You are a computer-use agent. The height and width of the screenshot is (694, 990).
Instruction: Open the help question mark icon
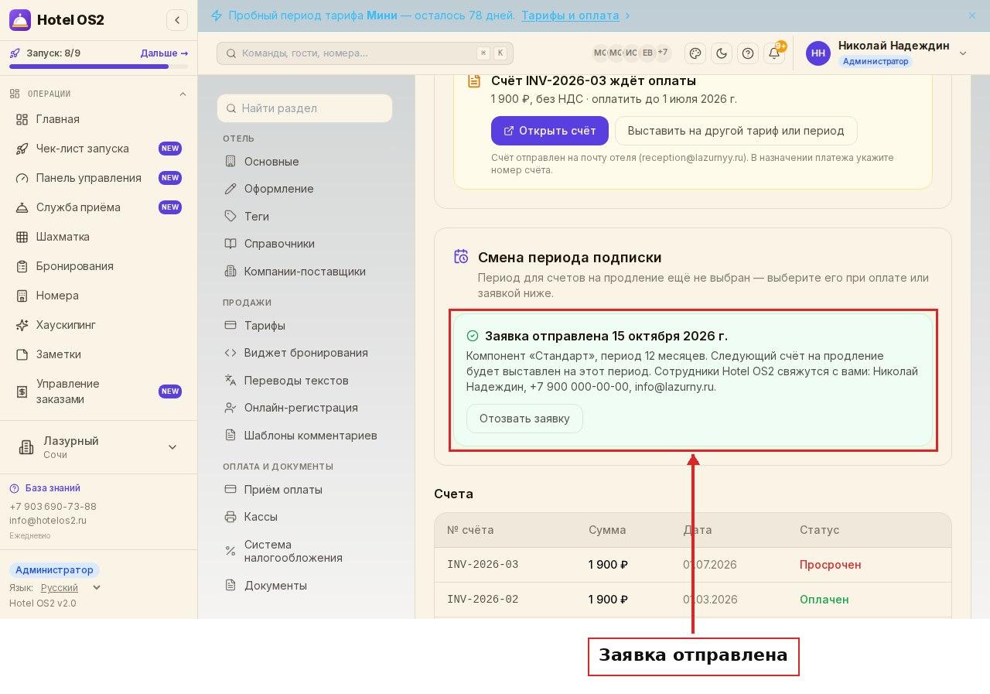tap(748, 53)
